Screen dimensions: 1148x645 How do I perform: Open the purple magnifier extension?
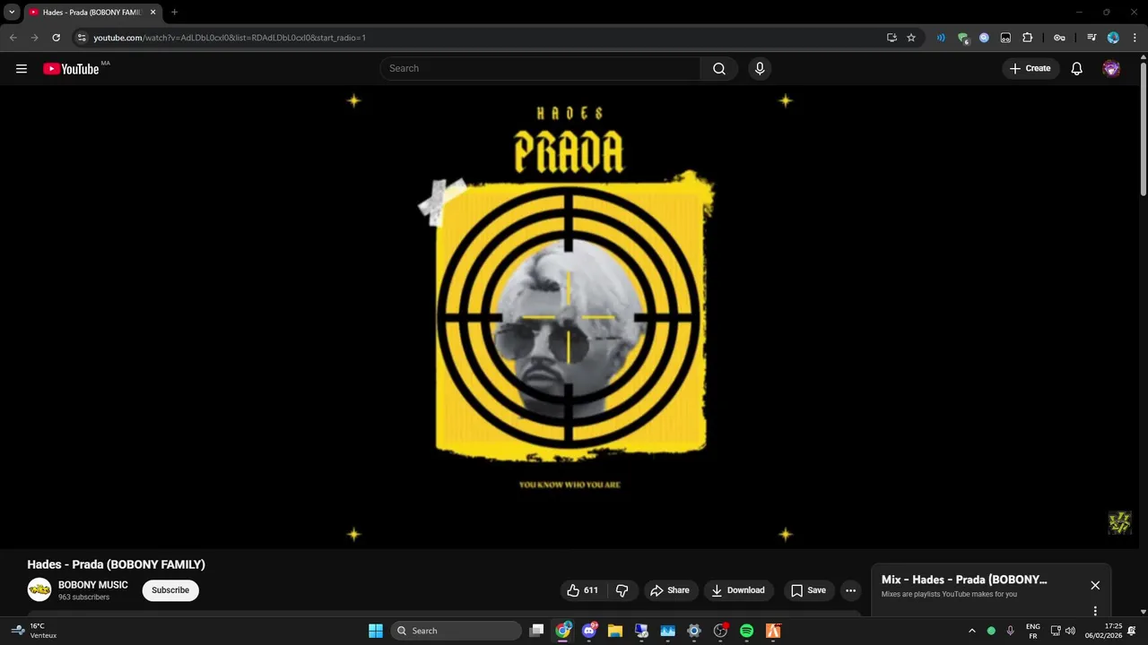click(984, 38)
